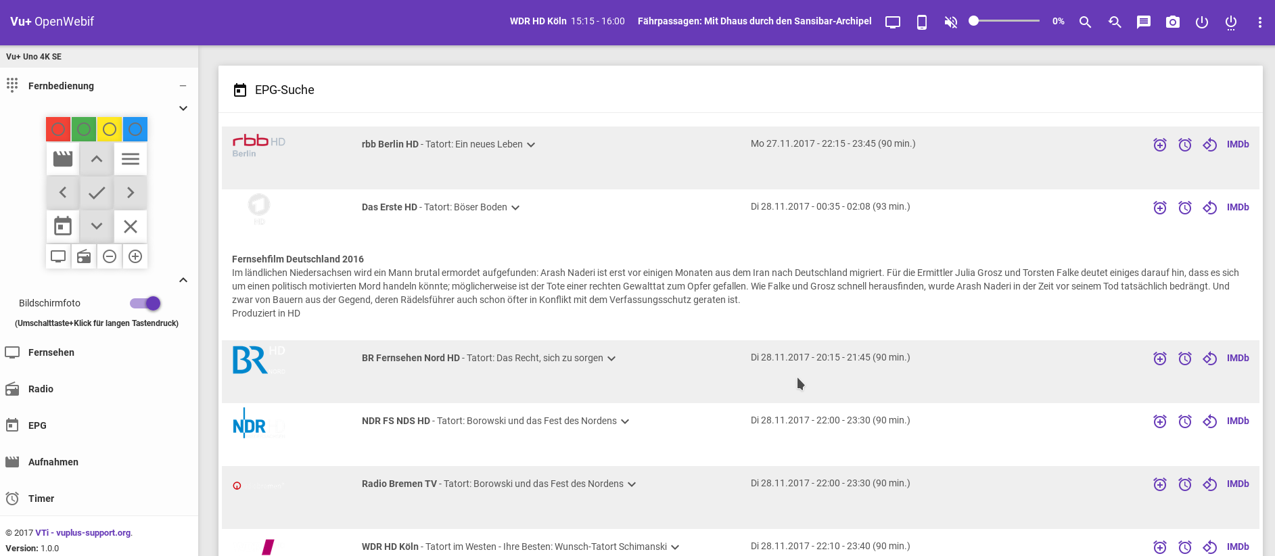This screenshot has height=556, width=1275.
Task: Adjust the volume slider in header
Action: (x=1004, y=21)
